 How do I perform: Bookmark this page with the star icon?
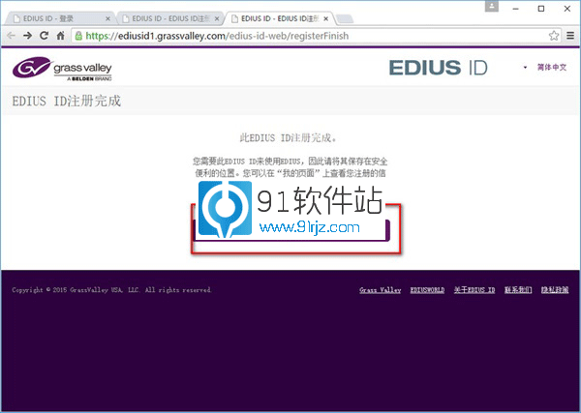tap(554, 36)
